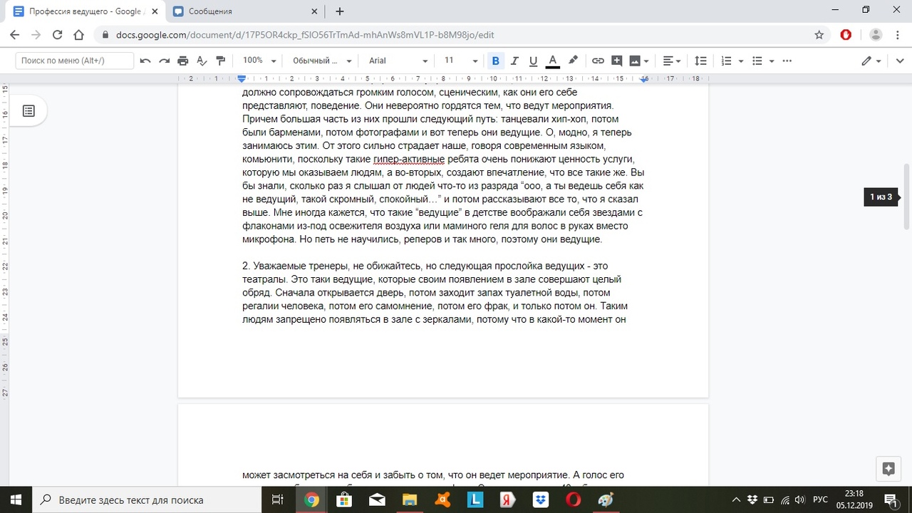Open the document outline panel

[28, 111]
